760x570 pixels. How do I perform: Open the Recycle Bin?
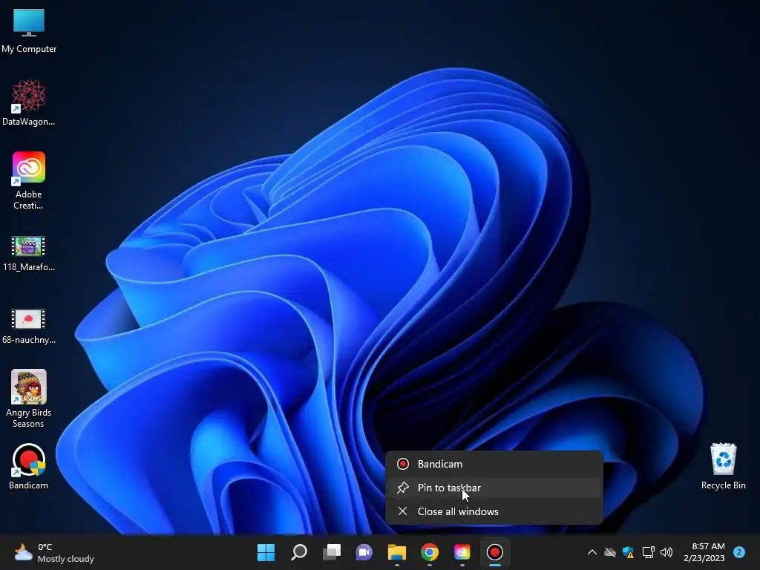tap(723, 466)
